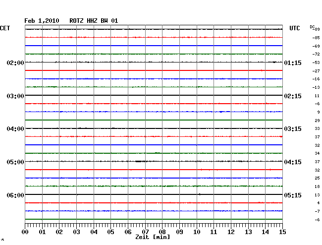Click the black seismogram trace at 06:00 CET
The image size is (322, 245).
click(154, 194)
